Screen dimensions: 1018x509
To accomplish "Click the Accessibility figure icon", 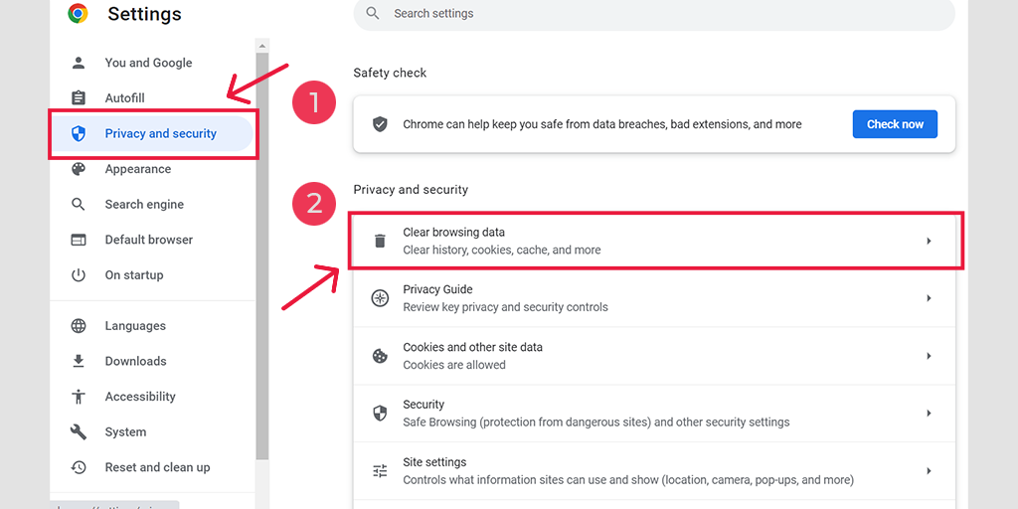I will coord(79,397).
